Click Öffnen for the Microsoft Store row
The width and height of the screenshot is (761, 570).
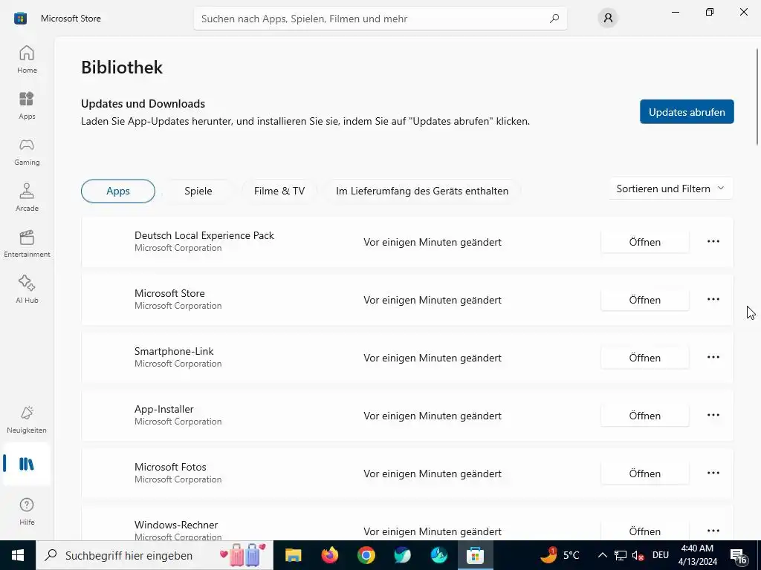click(645, 300)
